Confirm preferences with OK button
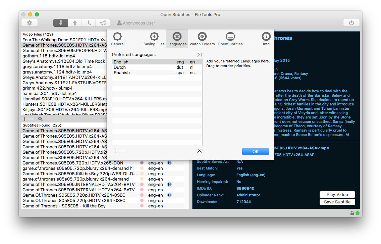 click(255, 152)
